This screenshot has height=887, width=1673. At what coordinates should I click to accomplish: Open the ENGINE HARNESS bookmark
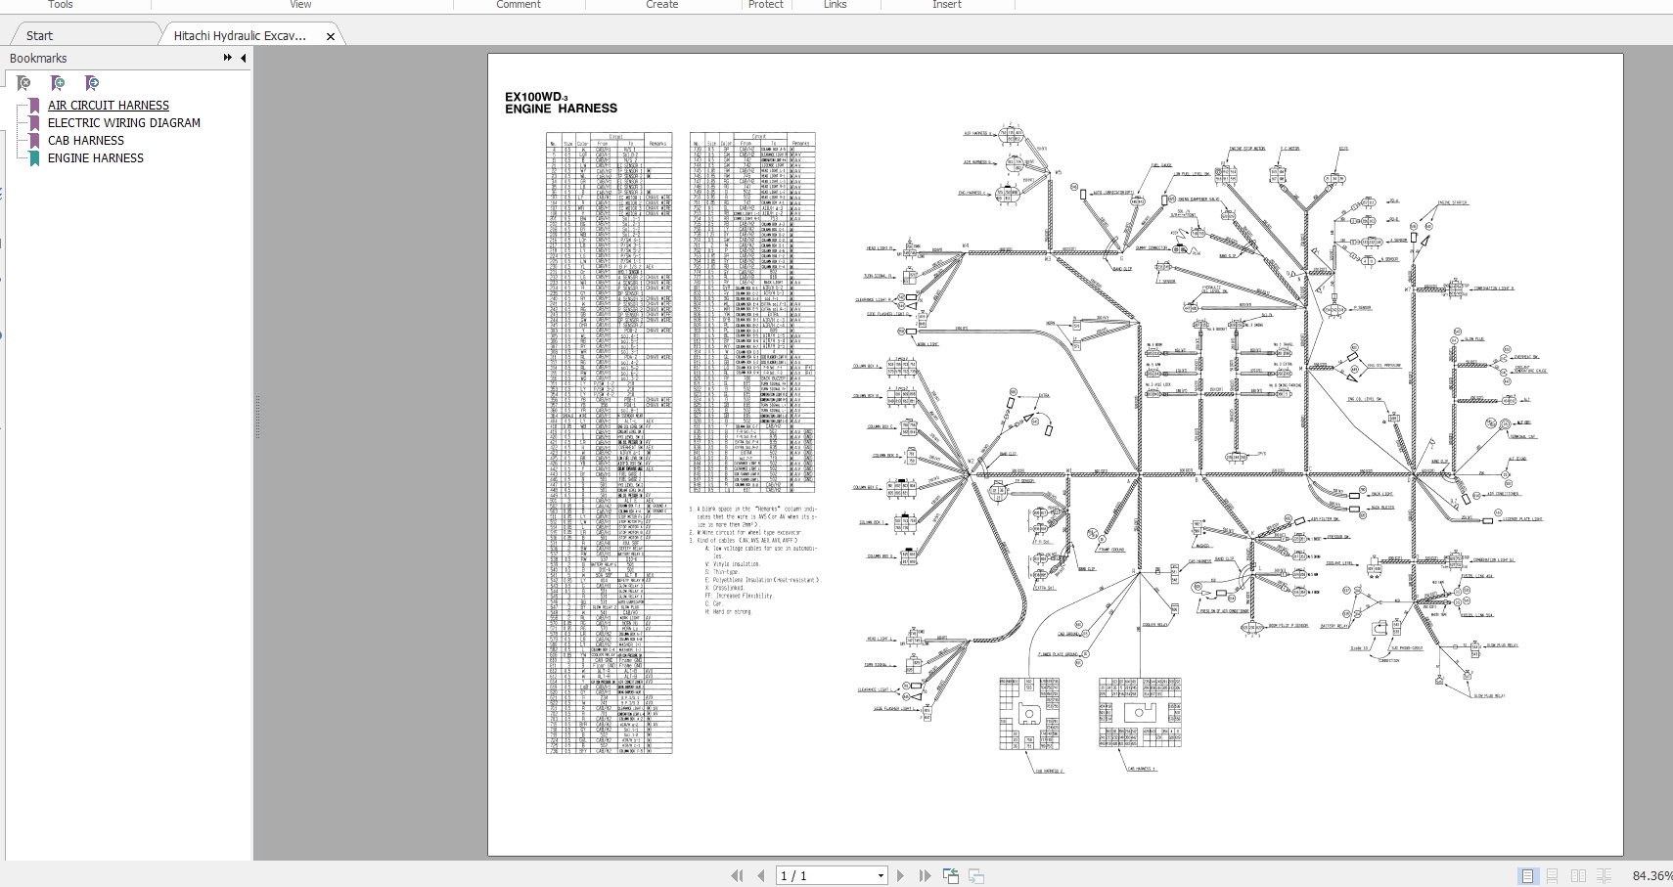(x=96, y=157)
